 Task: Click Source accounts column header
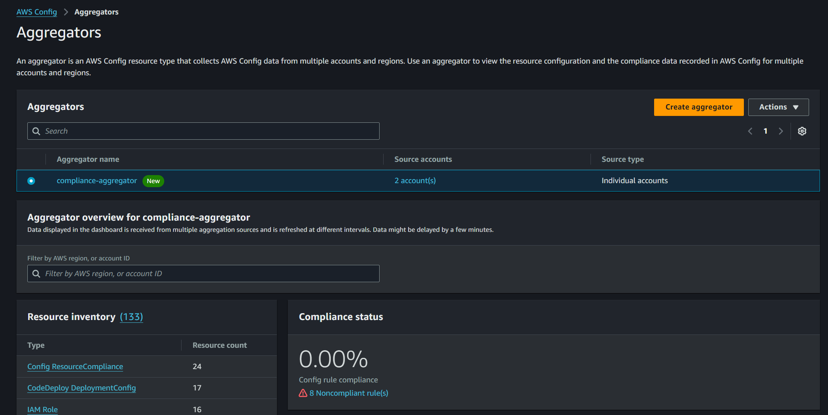(x=423, y=159)
